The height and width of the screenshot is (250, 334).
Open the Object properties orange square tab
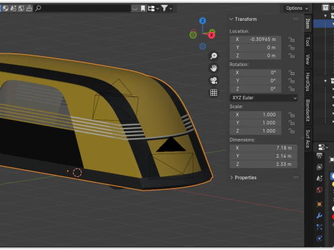319,204
